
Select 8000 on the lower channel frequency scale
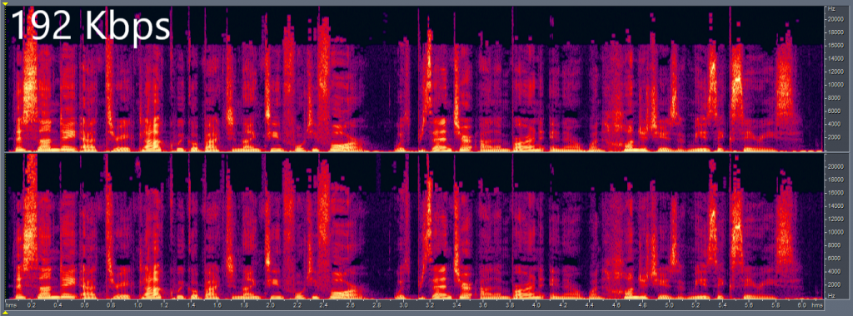click(834, 244)
